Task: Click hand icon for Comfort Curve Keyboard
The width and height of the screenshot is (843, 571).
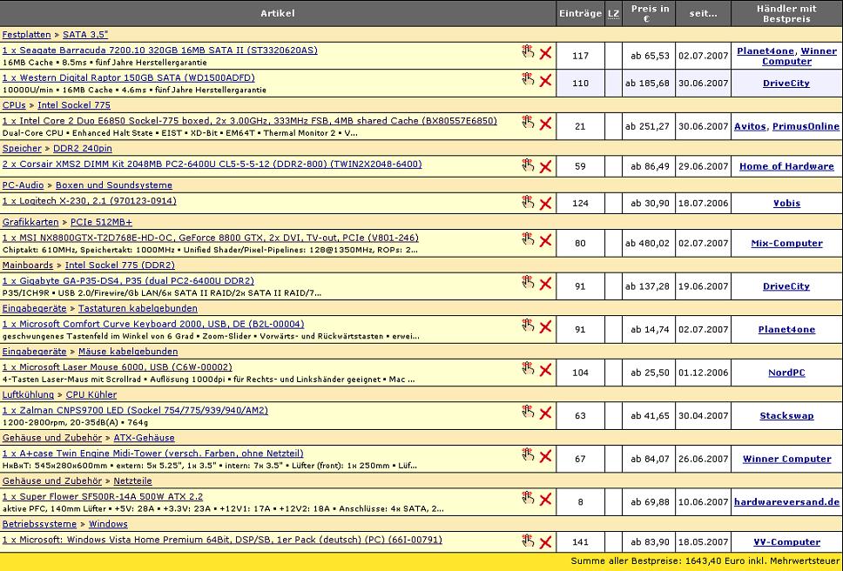Action: pos(528,325)
